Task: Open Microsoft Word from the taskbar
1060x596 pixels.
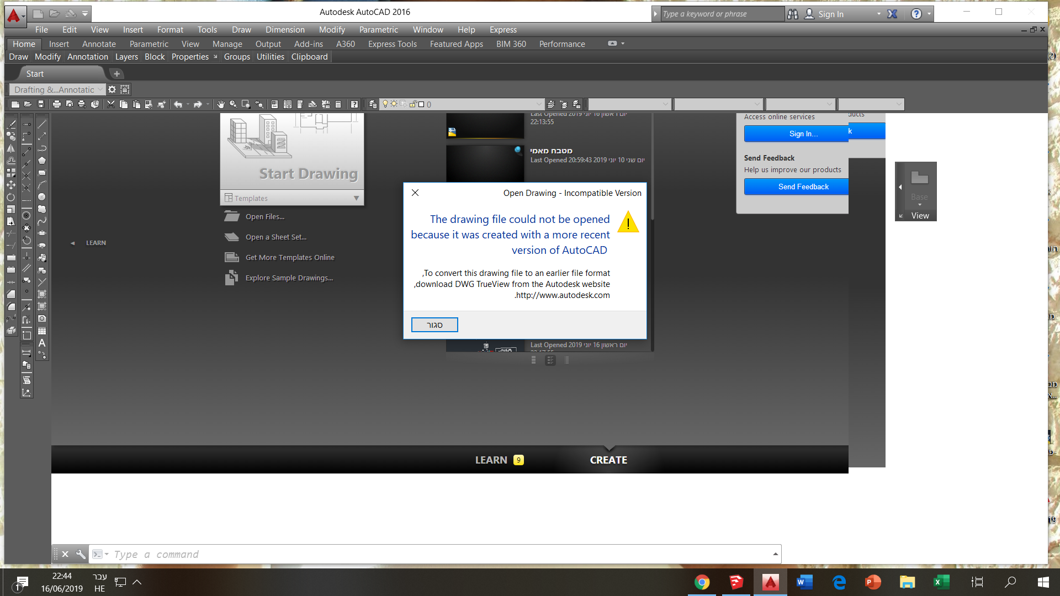Action: 805,582
